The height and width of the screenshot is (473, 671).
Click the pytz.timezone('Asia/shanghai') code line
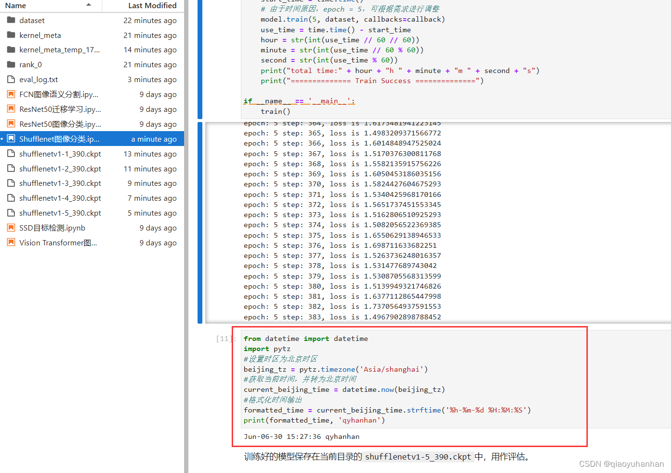click(335, 369)
